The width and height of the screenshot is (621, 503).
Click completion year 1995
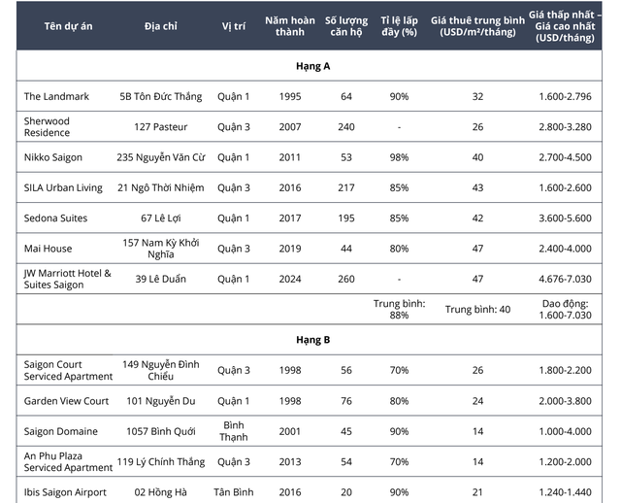point(290,96)
